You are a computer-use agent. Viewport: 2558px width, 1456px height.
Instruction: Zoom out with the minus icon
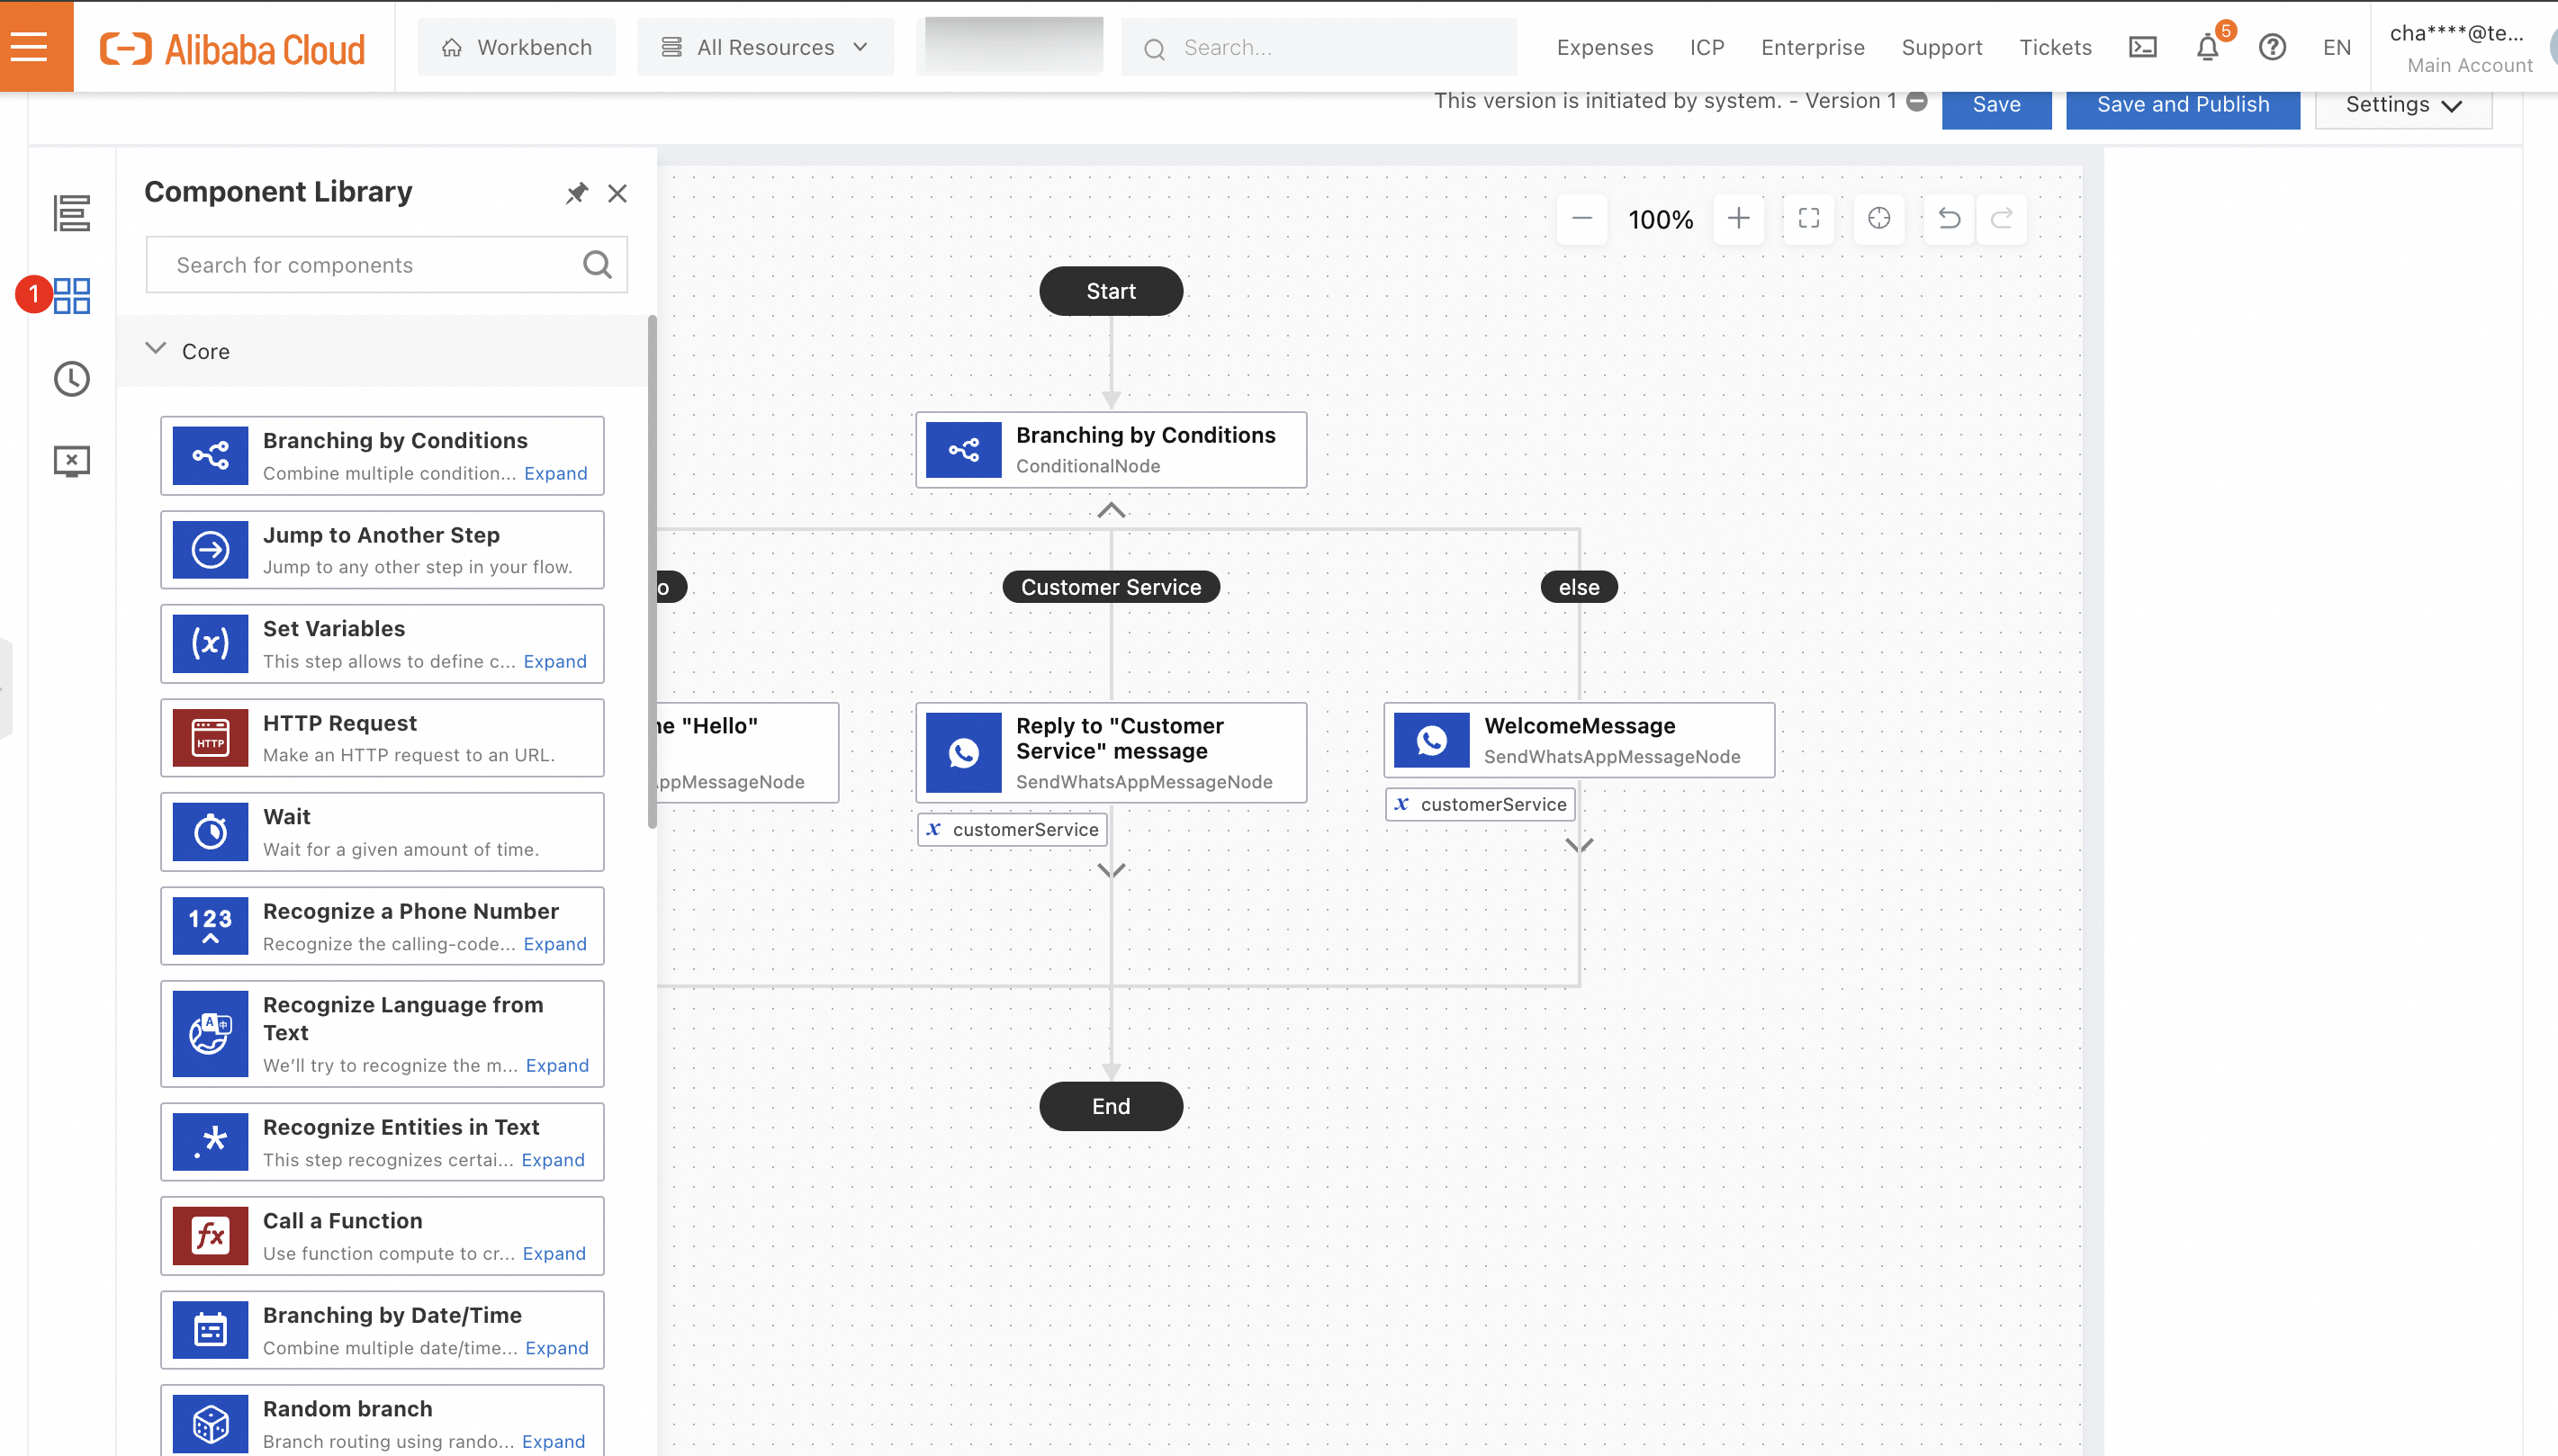pos(1581,218)
